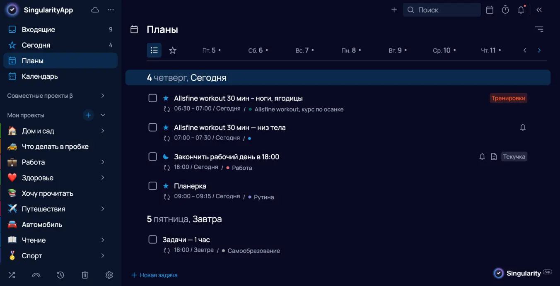Switch to the Сб. 6 day tab

tap(256, 50)
